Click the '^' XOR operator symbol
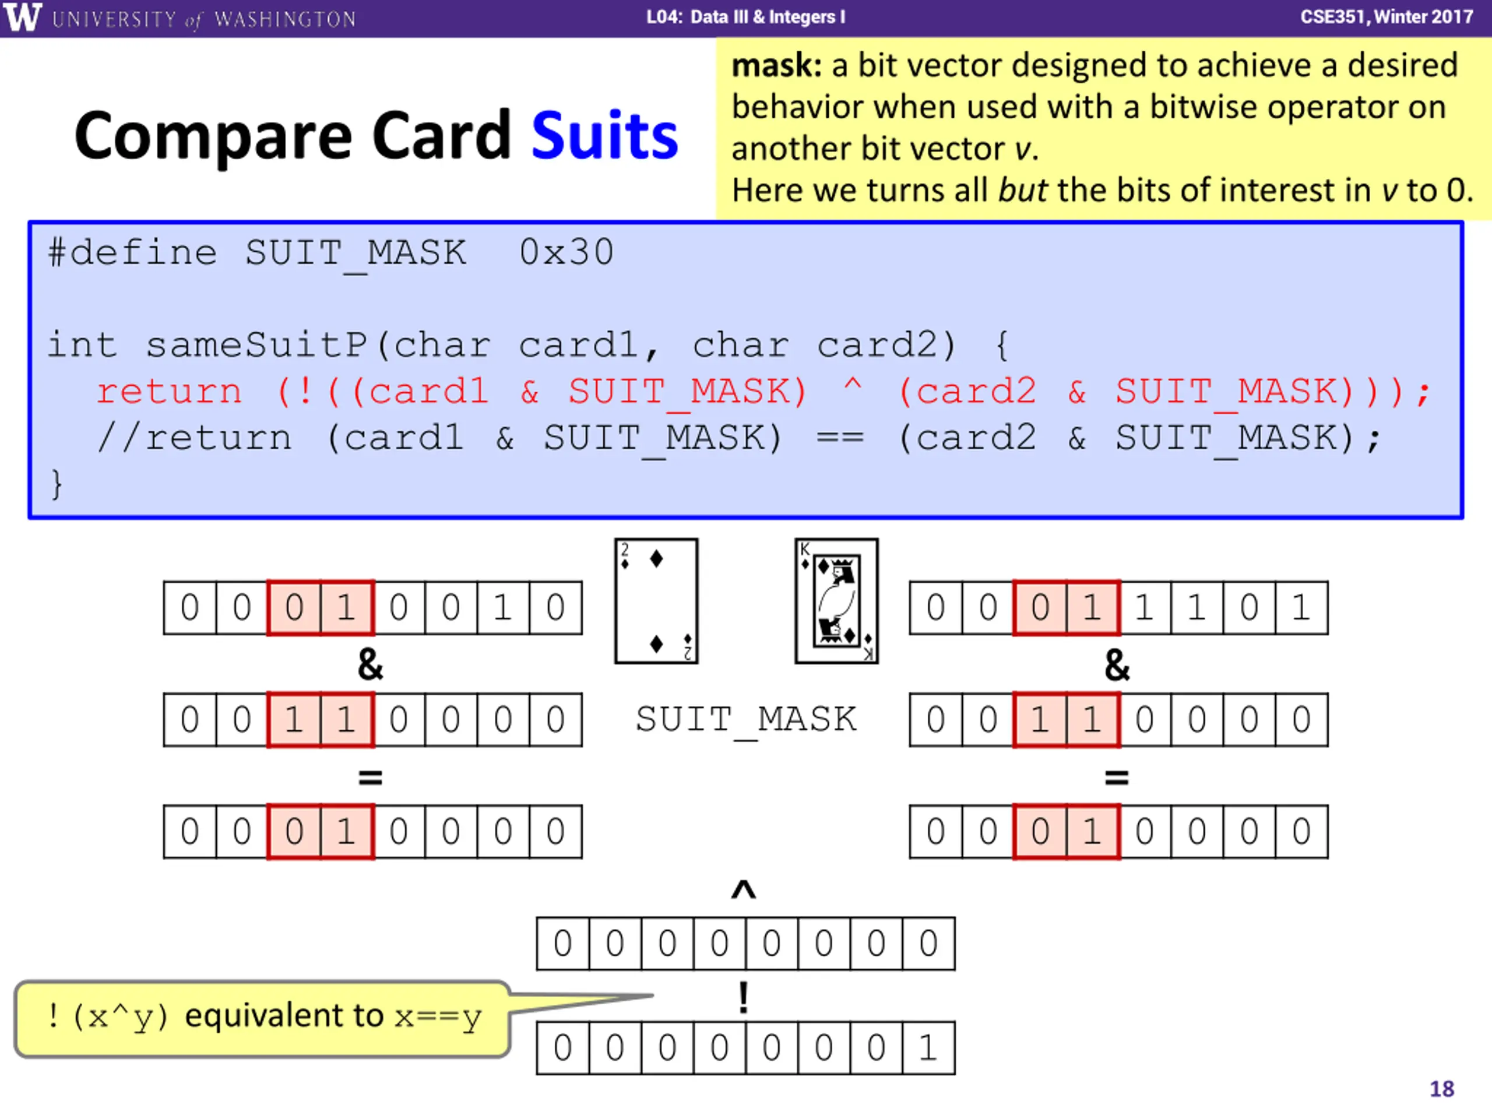This screenshot has width=1492, height=1119. click(x=744, y=890)
